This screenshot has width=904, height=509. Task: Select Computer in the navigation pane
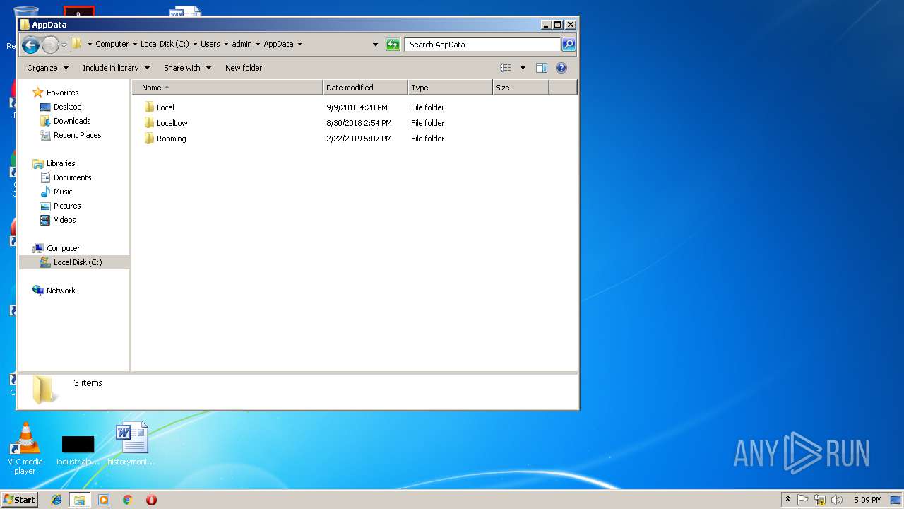click(x=63, y=248)
